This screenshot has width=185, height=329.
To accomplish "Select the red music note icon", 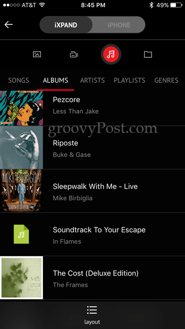I will [111, 54].
